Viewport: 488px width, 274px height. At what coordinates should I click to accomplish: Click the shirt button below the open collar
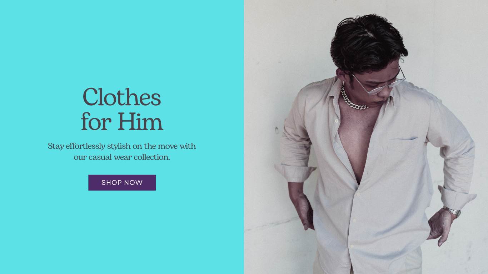click(x=337, y=121)
